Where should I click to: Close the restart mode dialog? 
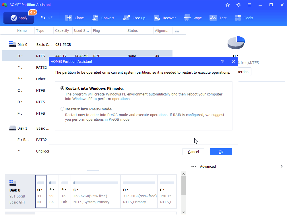click(233, 62)
